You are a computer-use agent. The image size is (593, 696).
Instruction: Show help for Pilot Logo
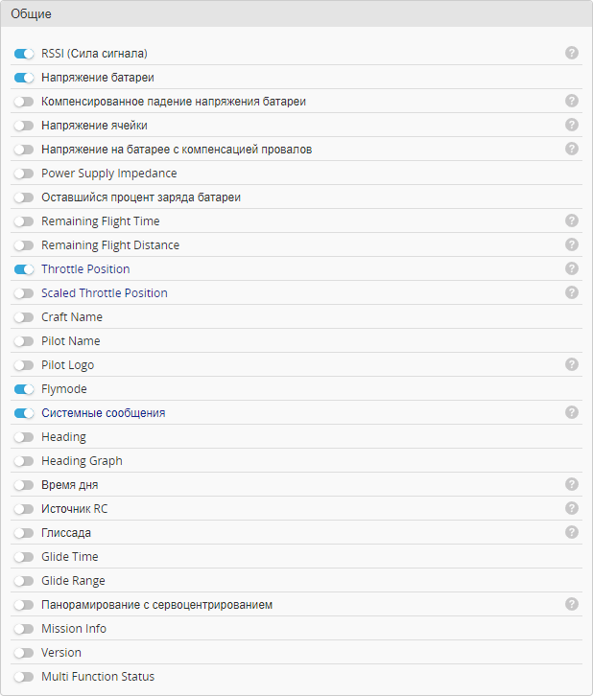572,364
